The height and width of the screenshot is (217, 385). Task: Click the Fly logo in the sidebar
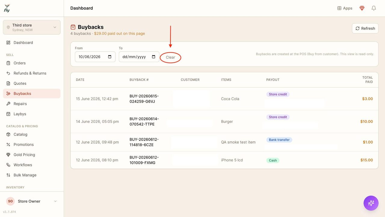(x=7, y=8)
